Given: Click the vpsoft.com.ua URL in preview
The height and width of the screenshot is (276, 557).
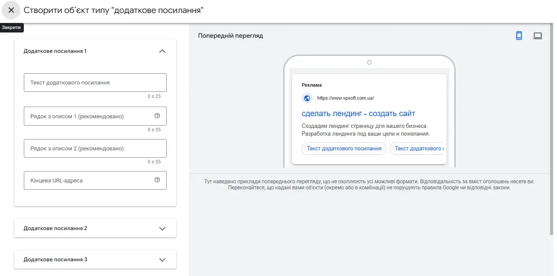Looking at the screenshot, I should coord(345,98).
